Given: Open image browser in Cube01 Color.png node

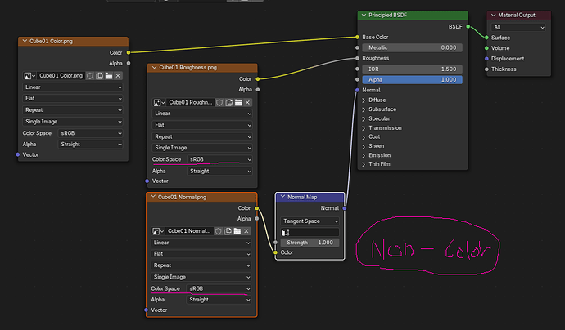Looking at the screenshot, I should pyautogui.click(x=29, y=76).
